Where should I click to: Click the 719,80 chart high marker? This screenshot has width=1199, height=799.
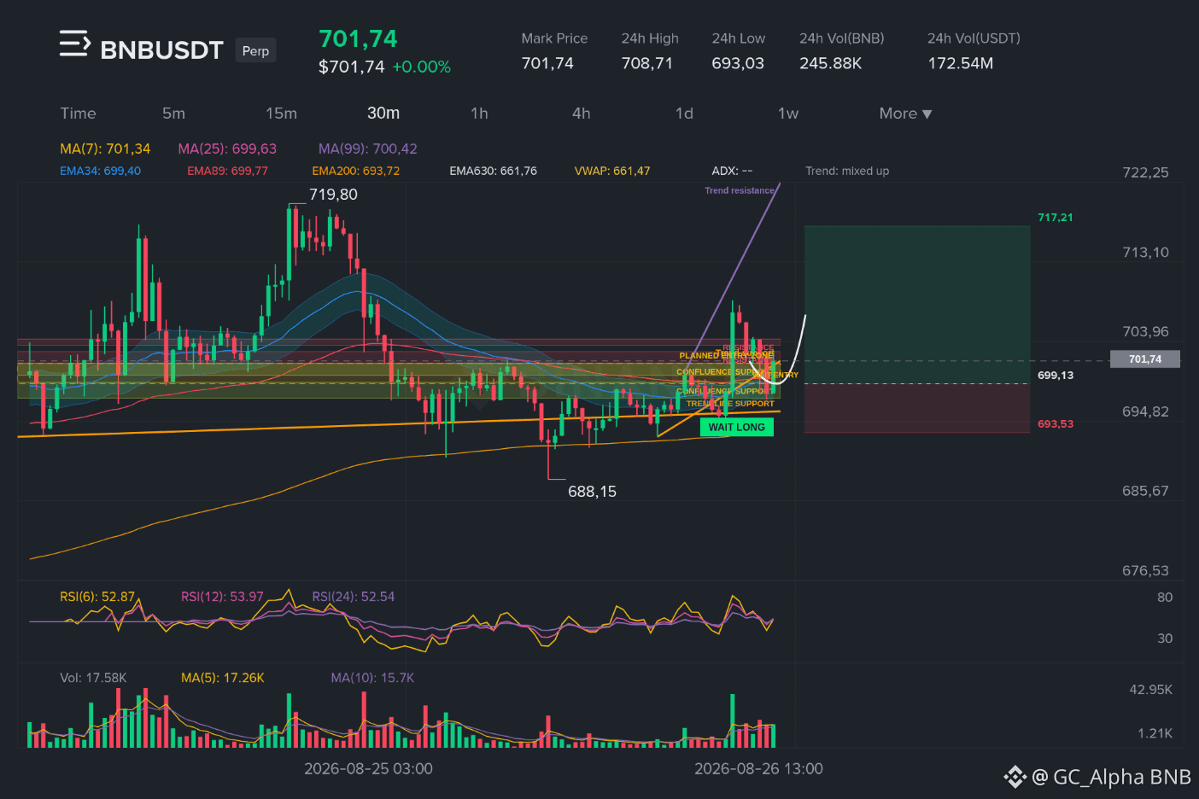(333, 195)
